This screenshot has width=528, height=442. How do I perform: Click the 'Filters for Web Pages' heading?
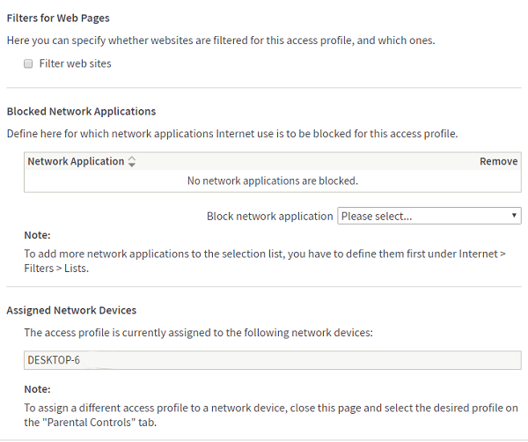58,18
